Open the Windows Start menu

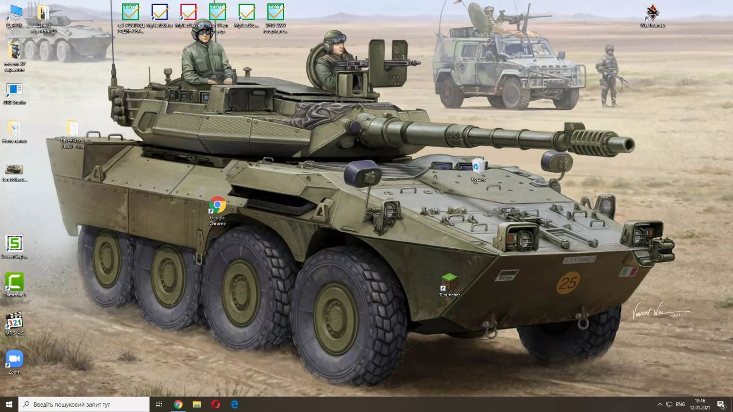pyautogui.click(x=9, y=404)
